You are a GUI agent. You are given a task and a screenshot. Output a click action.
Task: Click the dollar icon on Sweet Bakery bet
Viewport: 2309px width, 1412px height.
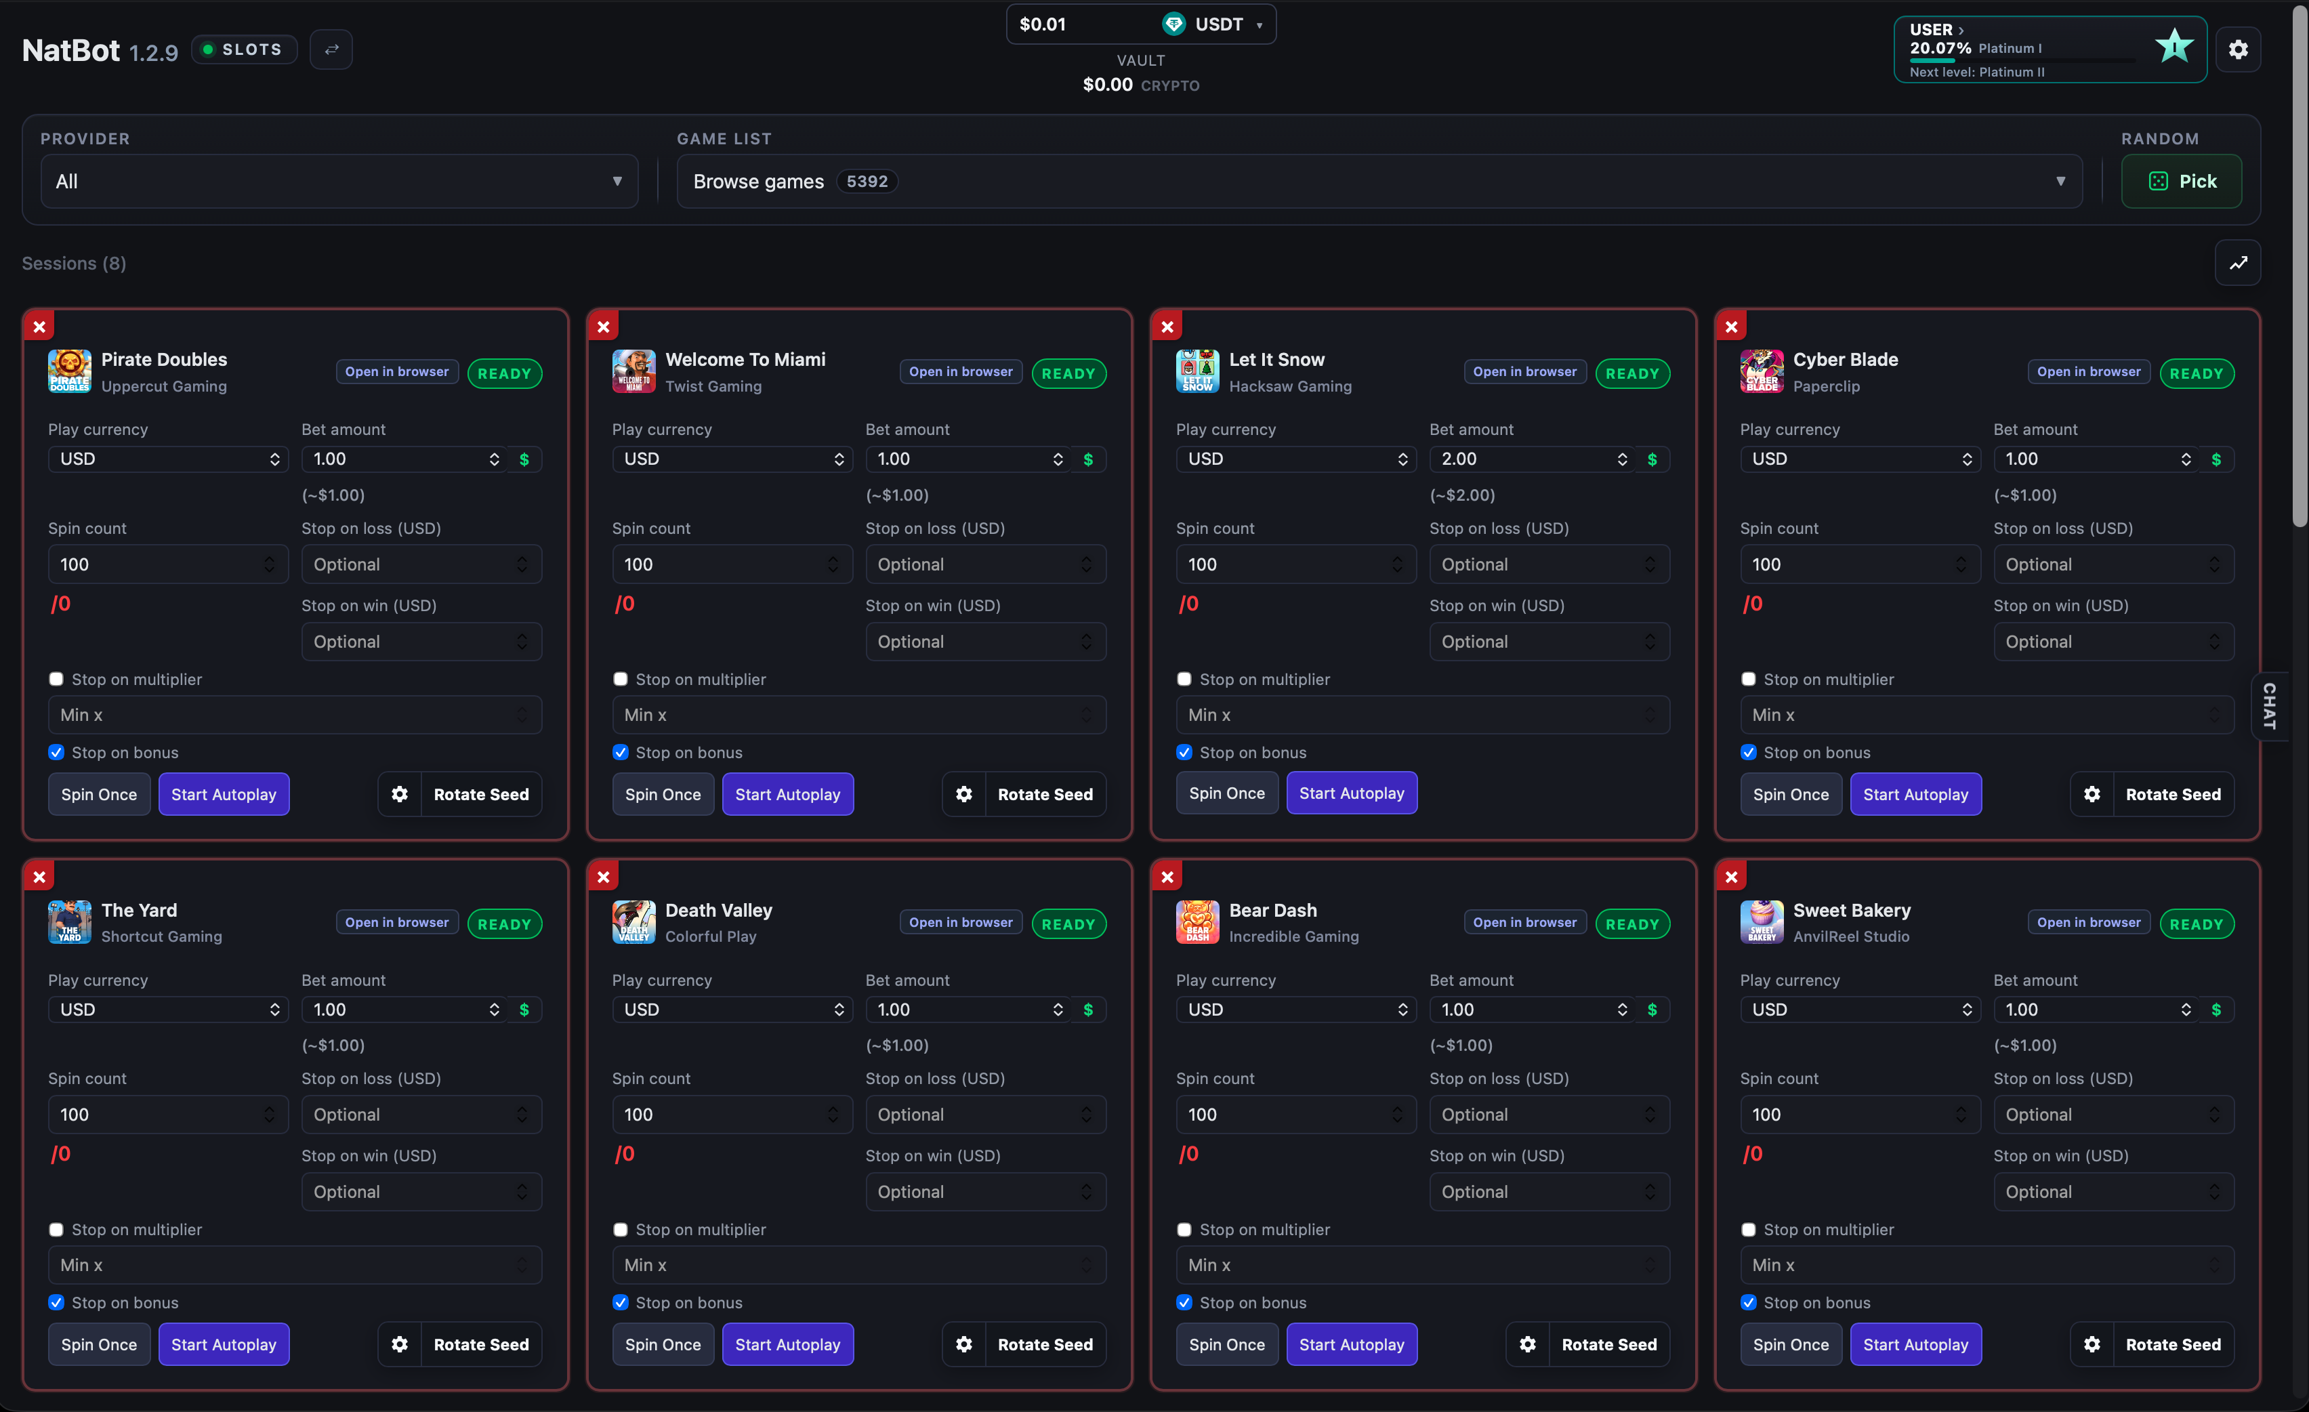pyautogui.click(x=2216, y=1009)
